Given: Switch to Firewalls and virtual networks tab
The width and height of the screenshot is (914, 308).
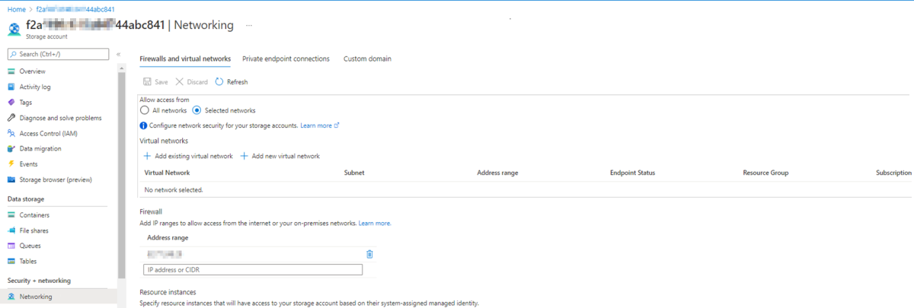Looking at the screenshot, I should coord(185,59).
